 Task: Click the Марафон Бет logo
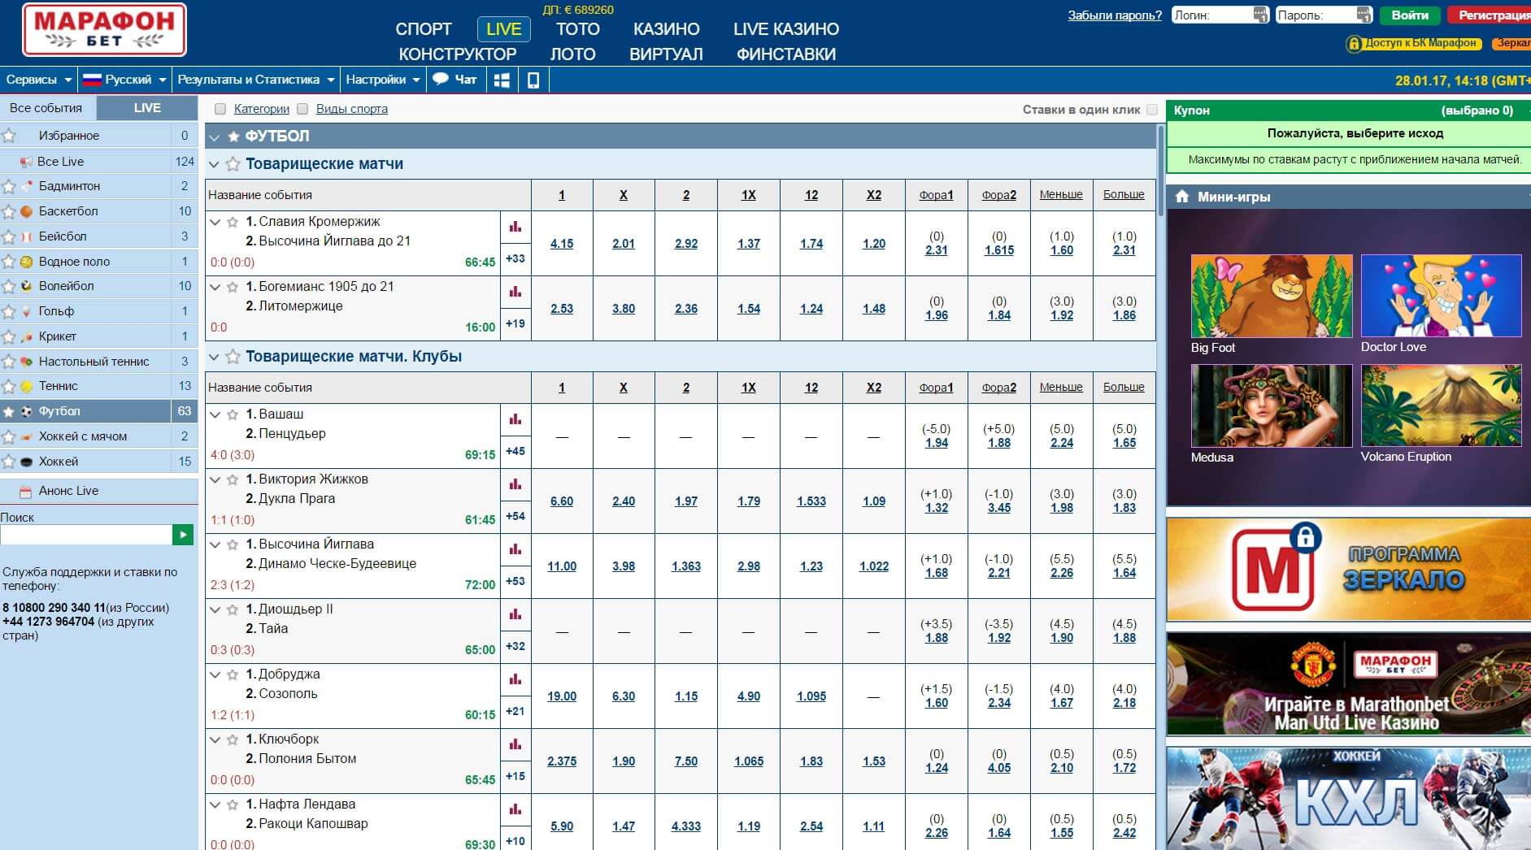point(104,30)
